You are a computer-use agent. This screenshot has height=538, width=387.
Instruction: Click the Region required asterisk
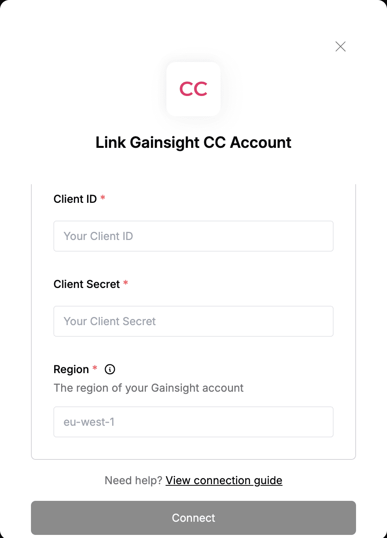click(95, 368)
